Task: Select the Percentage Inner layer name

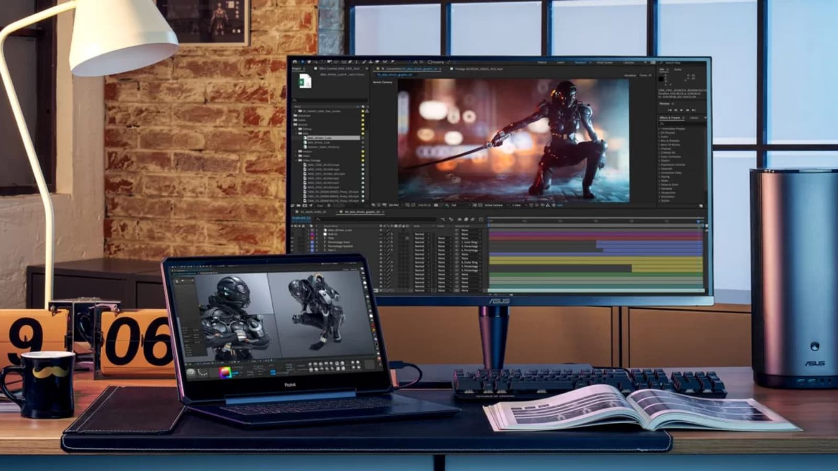Action: (x=339, y=242)
